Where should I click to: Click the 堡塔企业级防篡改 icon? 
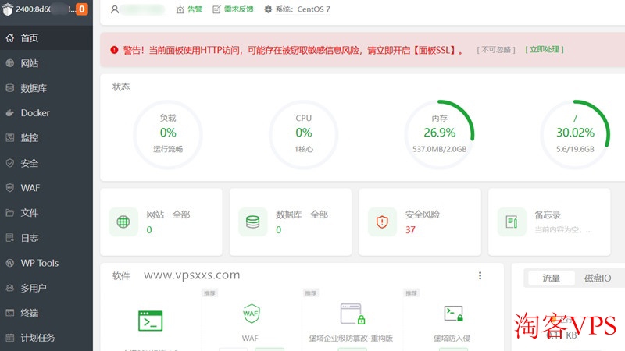[352, 314]
